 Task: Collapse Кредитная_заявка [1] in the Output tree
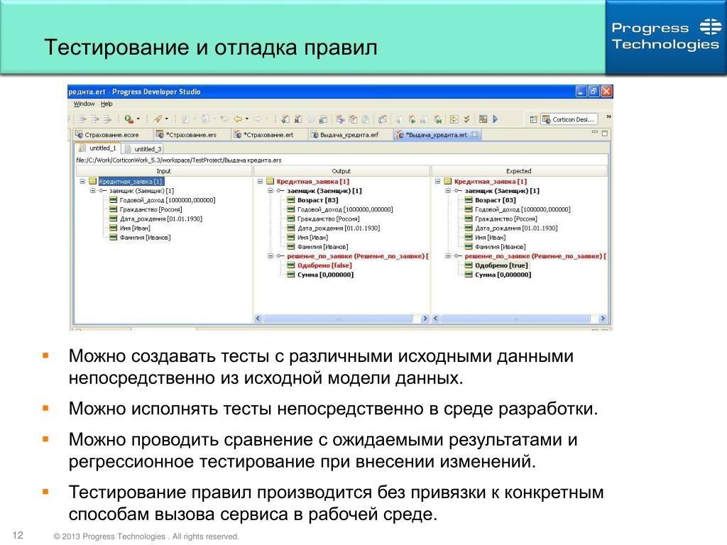pos(260,181)
